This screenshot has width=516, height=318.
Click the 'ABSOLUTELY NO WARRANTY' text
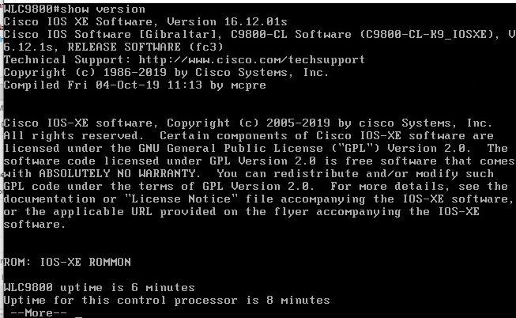(x=118, y=173)
